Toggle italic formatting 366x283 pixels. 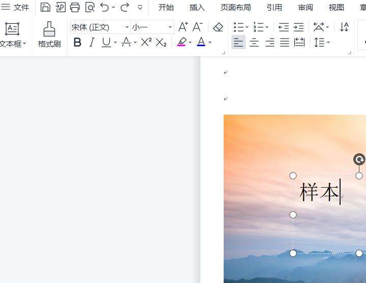[91, 43]
